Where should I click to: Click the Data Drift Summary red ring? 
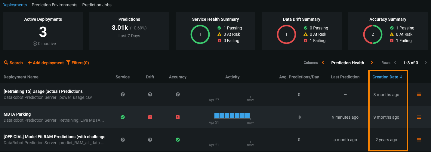pyautogui.click(x=286, y=34)
